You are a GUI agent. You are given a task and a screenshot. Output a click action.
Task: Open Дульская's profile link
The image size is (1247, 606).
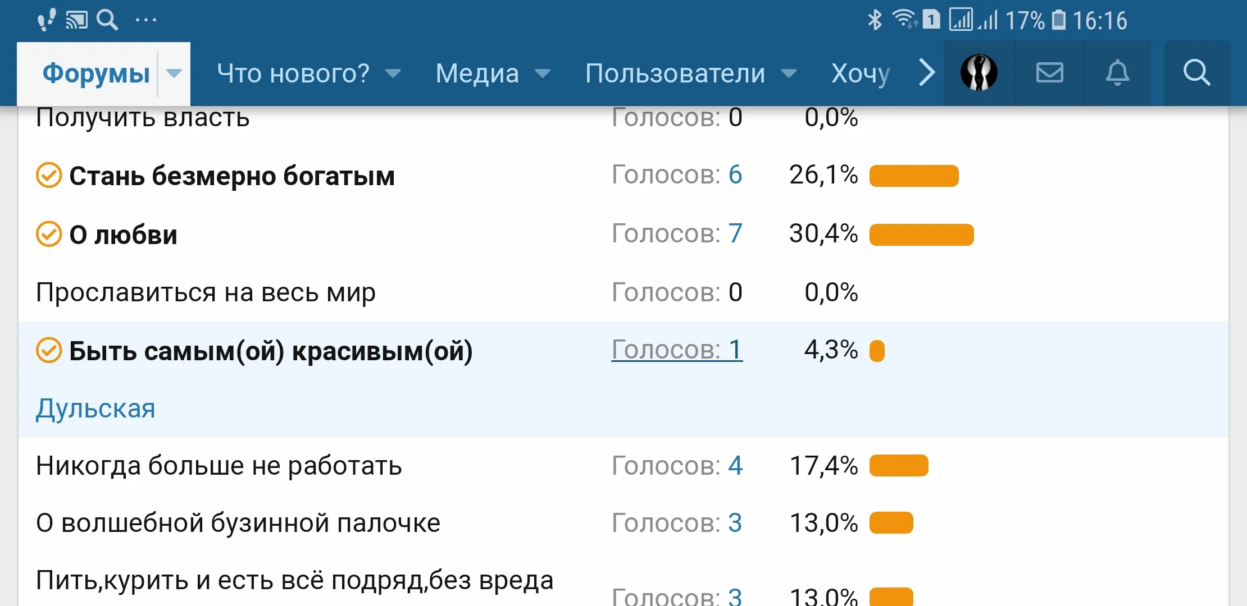95,408
